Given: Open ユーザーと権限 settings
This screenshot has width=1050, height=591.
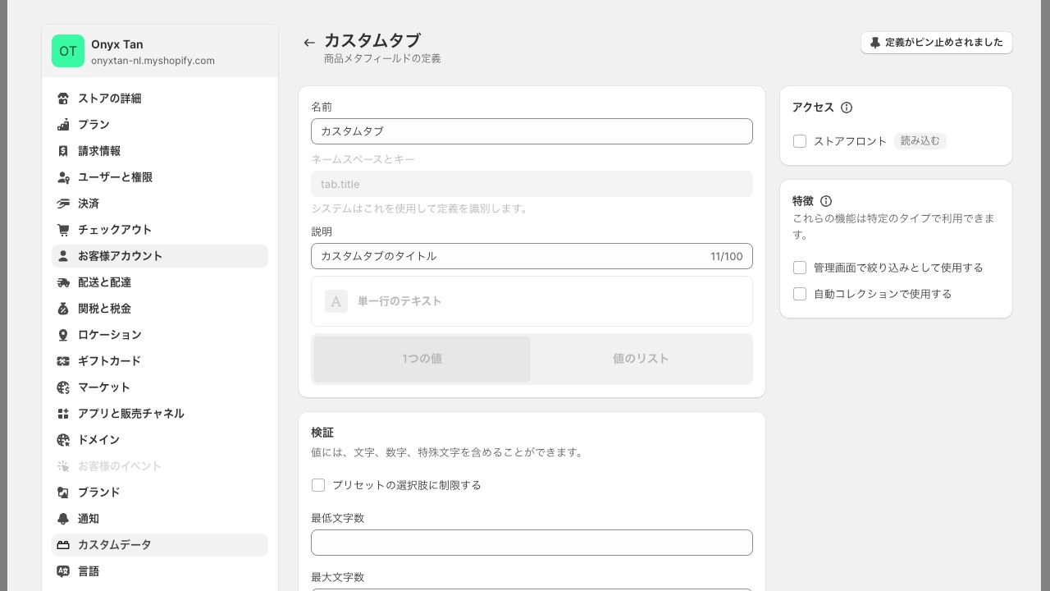Looking at the screenshot, I should [160, 177].
